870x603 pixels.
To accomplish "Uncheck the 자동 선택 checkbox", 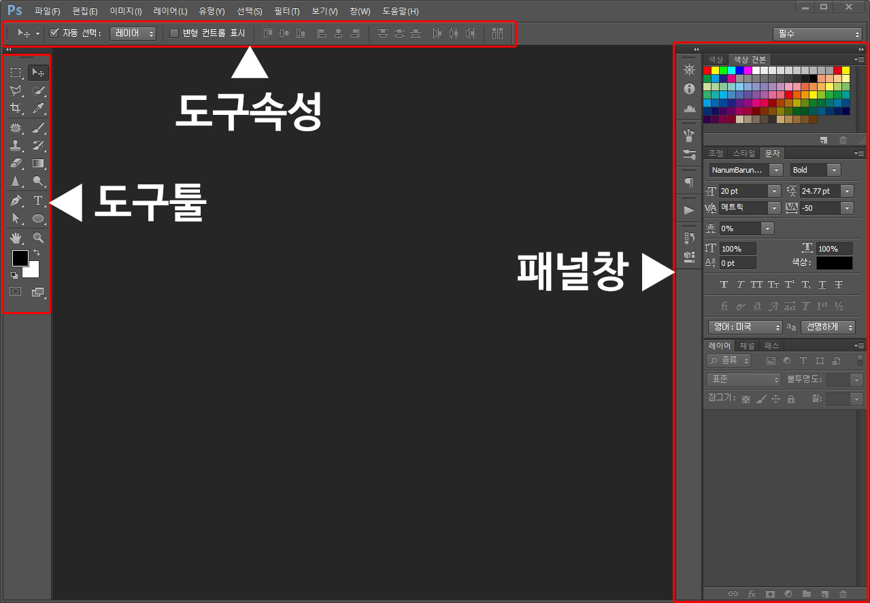I will pos(55,33).
